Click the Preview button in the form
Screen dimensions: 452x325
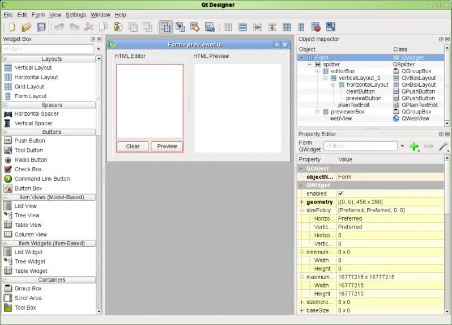(167, 146)
